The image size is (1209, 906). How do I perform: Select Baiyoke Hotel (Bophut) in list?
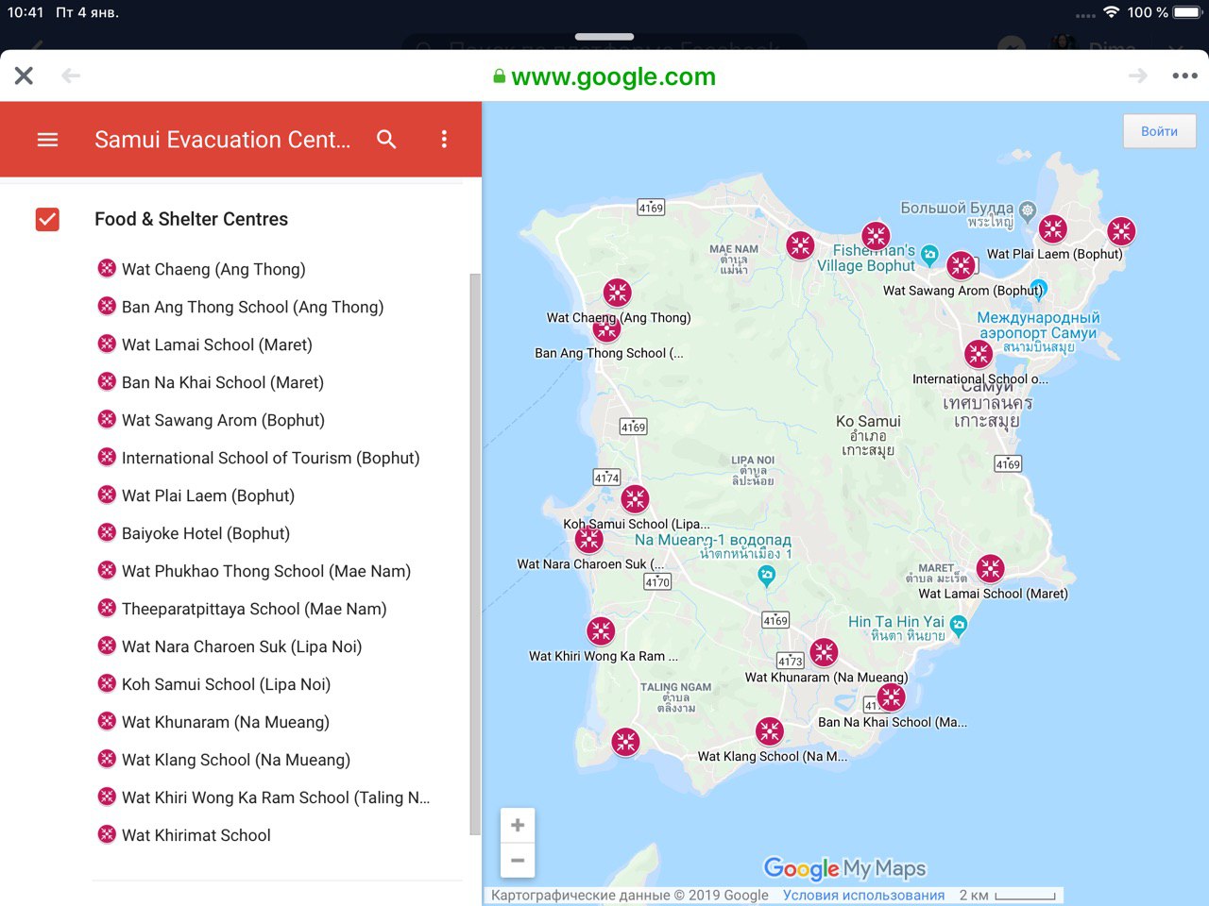pos(205,533)
